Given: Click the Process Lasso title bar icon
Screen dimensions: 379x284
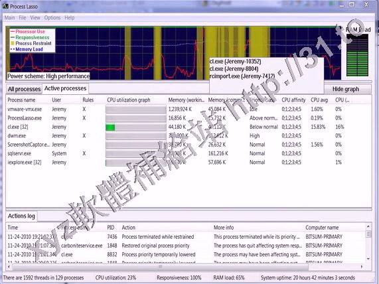Looking at the screenshot, I should (x=5, y=6).
